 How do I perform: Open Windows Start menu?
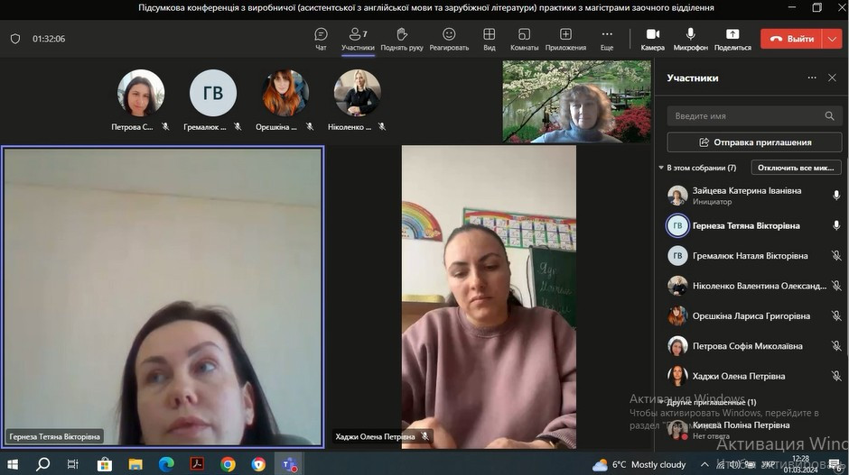[x=13, y=464]
